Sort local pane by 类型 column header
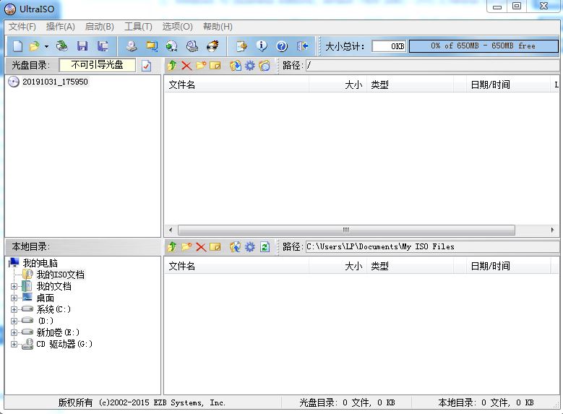 410,266
